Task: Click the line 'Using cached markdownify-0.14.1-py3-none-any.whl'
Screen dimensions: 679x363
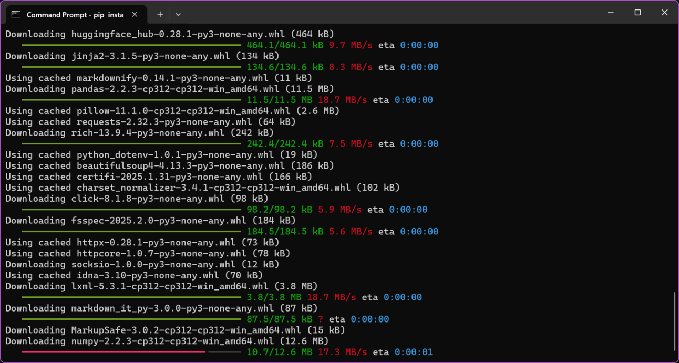Action: tap(159, 78)
